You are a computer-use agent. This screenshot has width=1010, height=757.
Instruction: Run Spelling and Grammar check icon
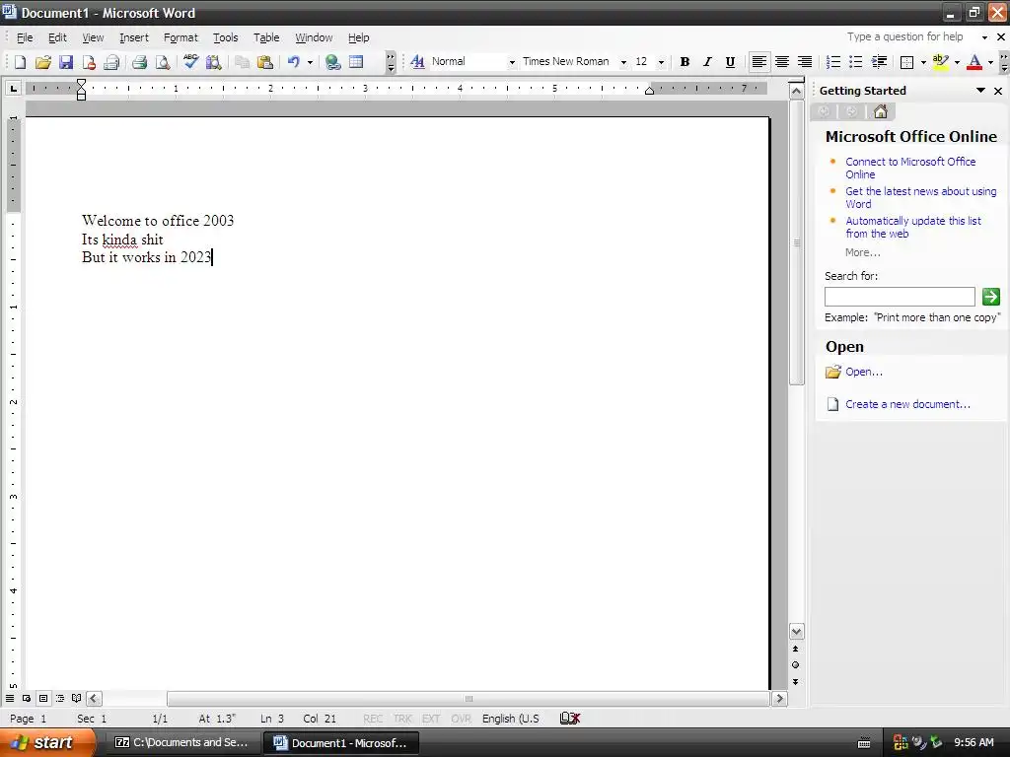click(x=190, y=62)
